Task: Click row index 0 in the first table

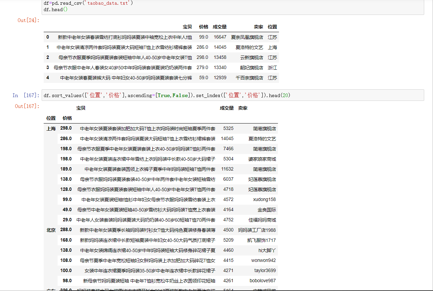Action: [48, 37]
